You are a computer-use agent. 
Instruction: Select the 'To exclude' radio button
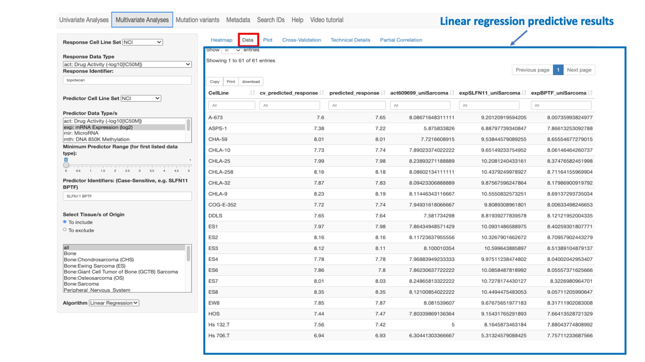(x=65, y=230)
